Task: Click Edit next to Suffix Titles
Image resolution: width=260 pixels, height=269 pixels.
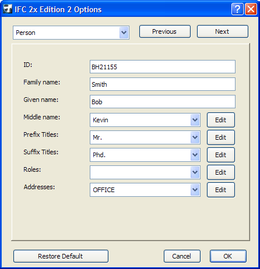Action: 221,155
